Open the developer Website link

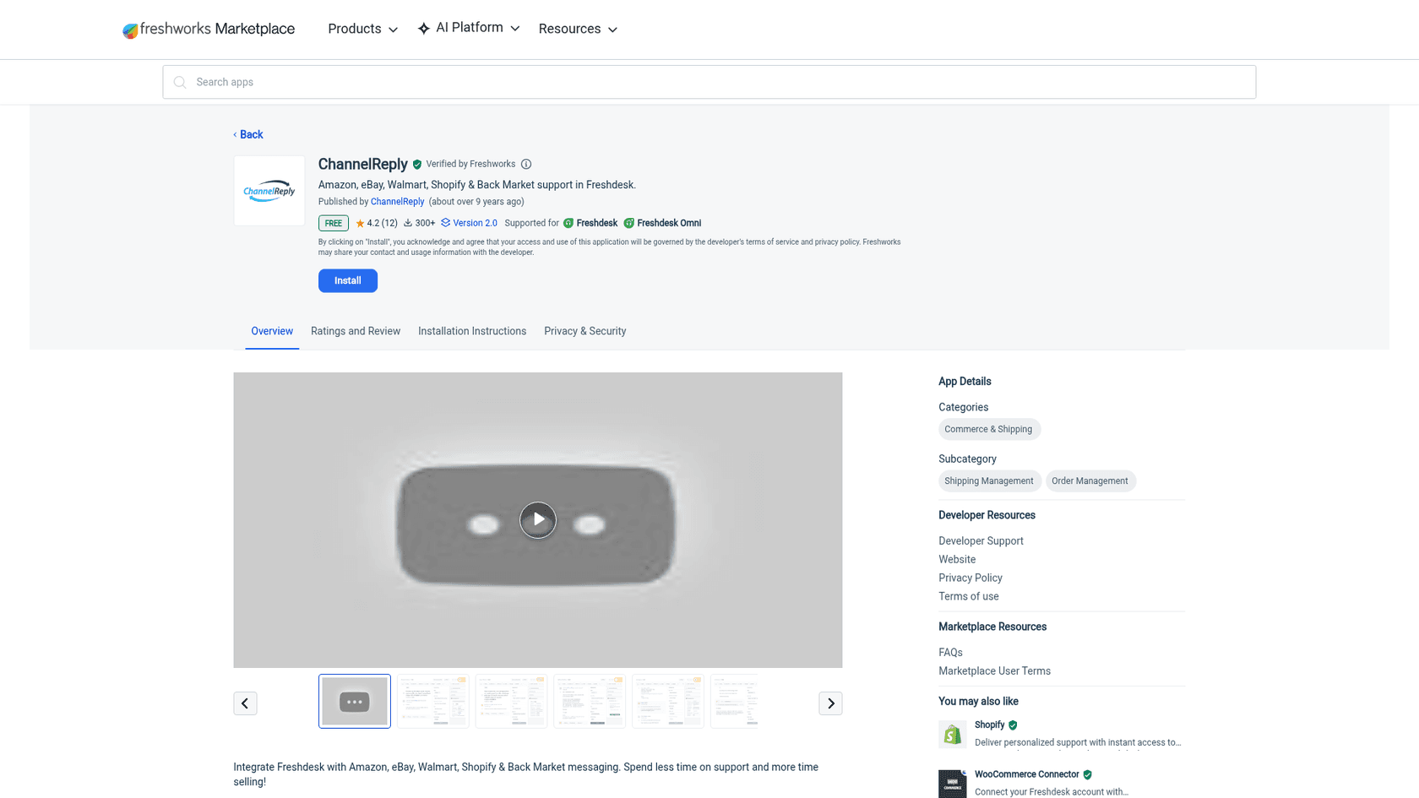click(x=957, y=560)
